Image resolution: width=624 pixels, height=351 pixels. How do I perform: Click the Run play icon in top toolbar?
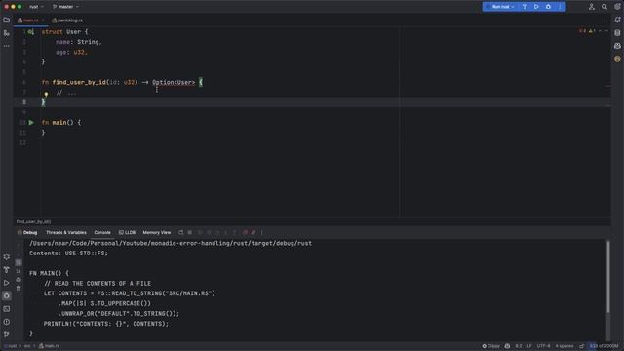point(536,7)
